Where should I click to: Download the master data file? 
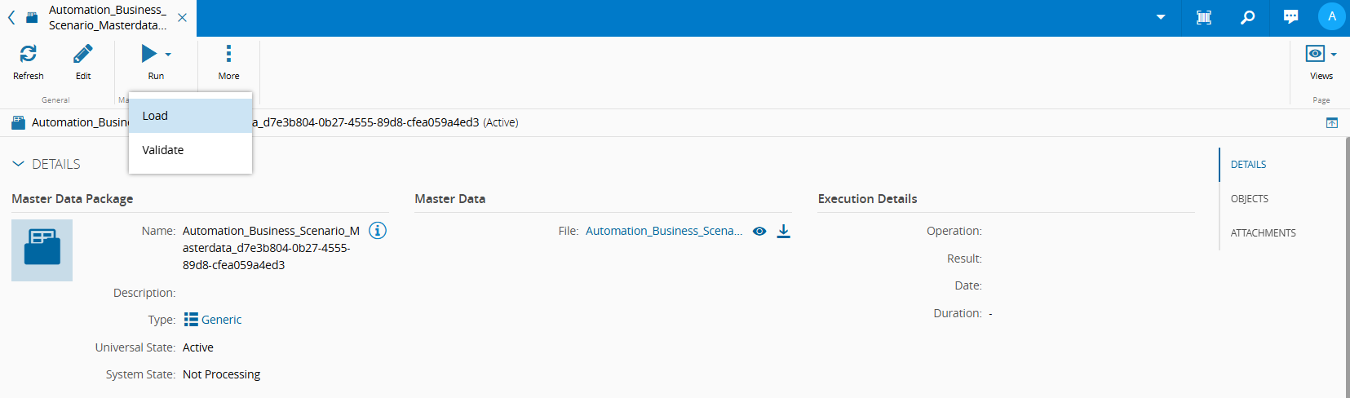tap(783, 231)
